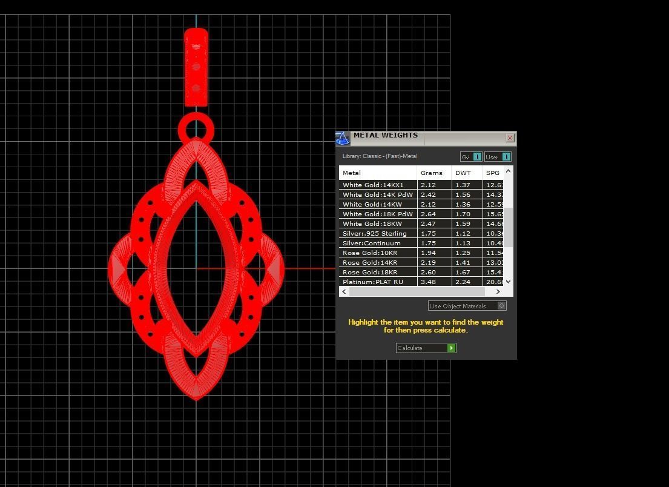Screen dimensions: 669x487
Task: Click the 1.12 DWT value for Sterling silver
Action: click(463, 233)
